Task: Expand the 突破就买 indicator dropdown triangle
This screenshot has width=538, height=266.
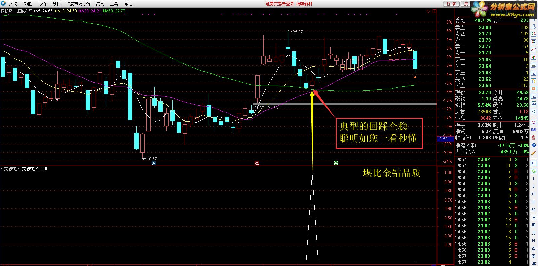Action: pyautogui.click(x=2, y=169)
